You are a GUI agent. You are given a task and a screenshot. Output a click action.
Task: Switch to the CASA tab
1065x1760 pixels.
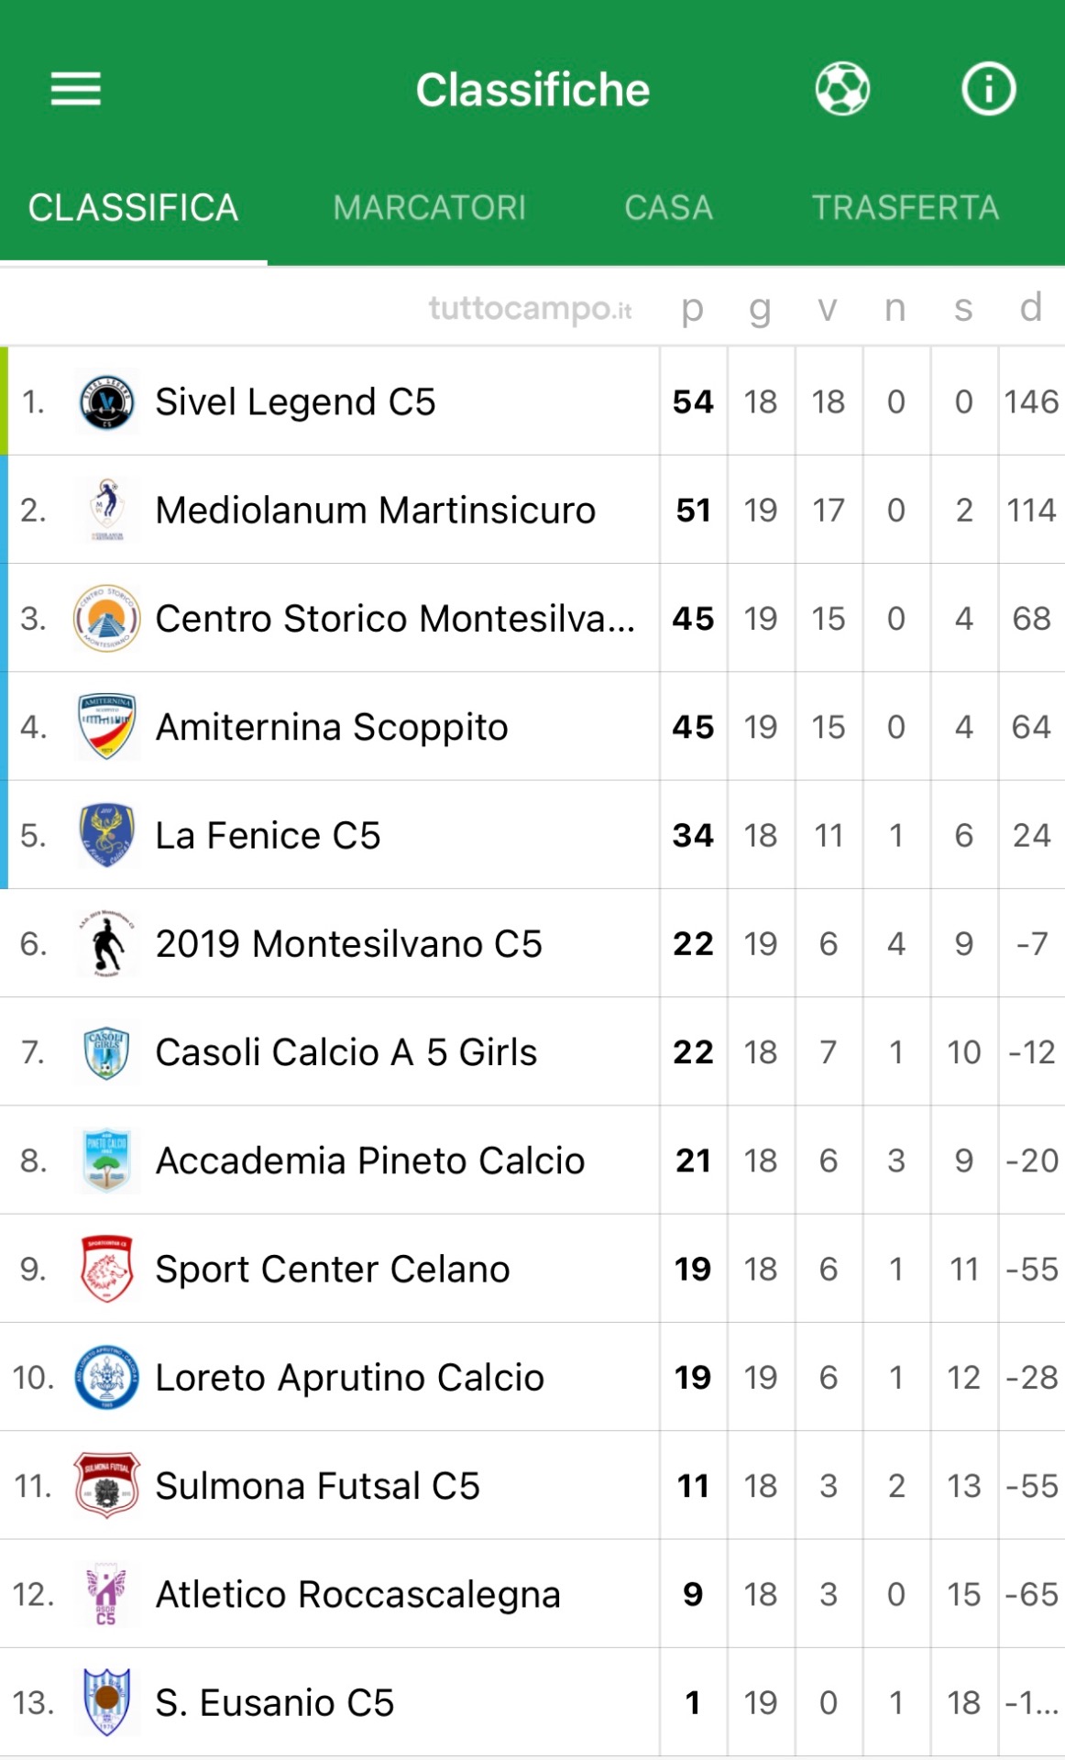pos(668,208)
